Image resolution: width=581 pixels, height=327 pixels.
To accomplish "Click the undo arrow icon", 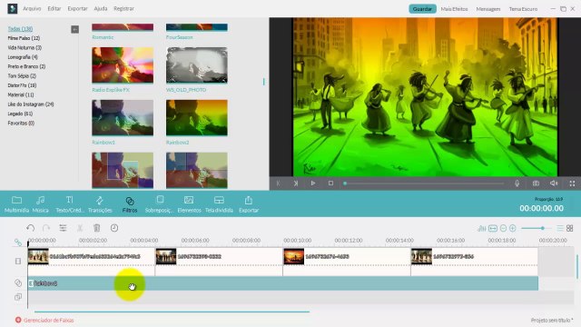I will pos(30,228).
